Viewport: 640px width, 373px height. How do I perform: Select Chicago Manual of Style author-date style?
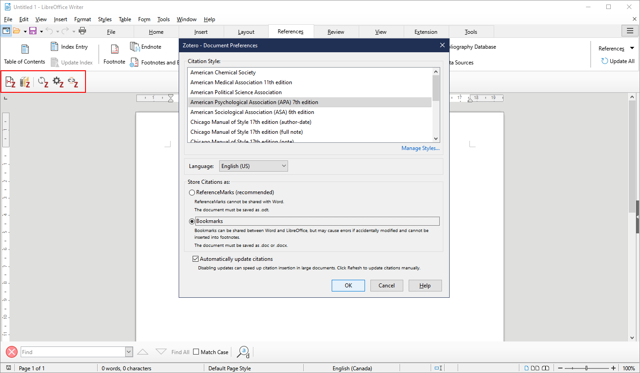[251, 122]
